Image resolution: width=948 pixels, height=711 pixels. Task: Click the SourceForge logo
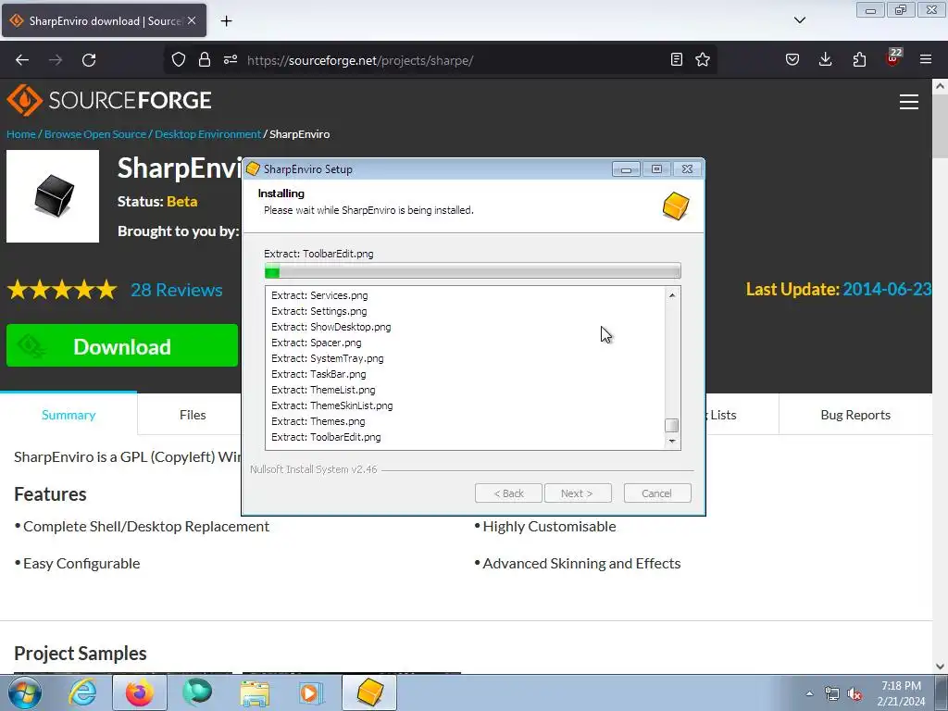click(x=109, y=100)
